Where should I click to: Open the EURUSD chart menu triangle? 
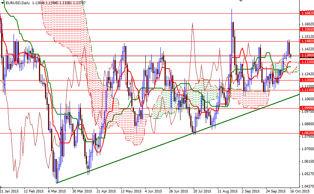[3, 3]
